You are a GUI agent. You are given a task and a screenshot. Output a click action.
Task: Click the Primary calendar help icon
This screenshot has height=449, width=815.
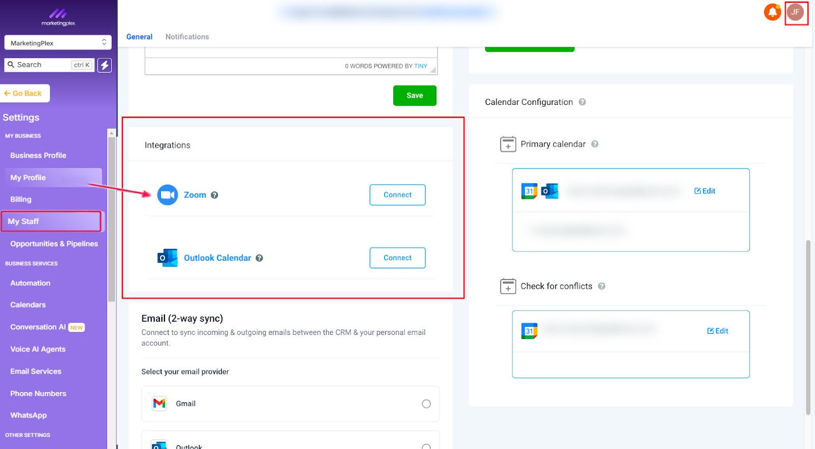(594, 144)
